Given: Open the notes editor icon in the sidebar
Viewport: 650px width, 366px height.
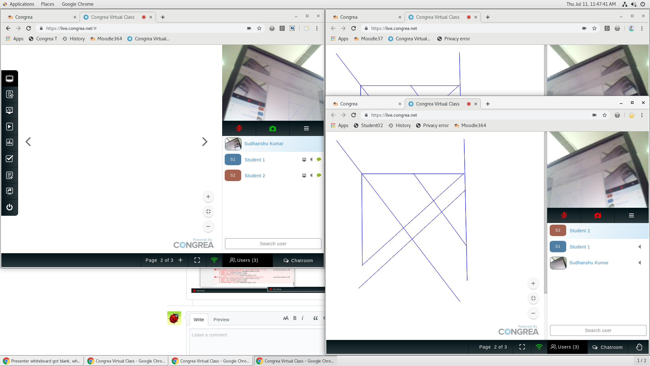Looking at the screenshot, I should point(10,175).
